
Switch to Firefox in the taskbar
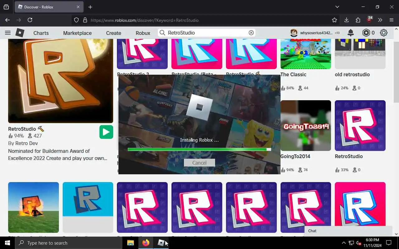coord(146,243)
